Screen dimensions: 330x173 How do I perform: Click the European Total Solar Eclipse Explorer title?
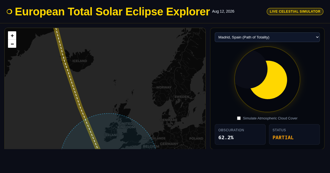pyautogui.click(x=112, y=12)
